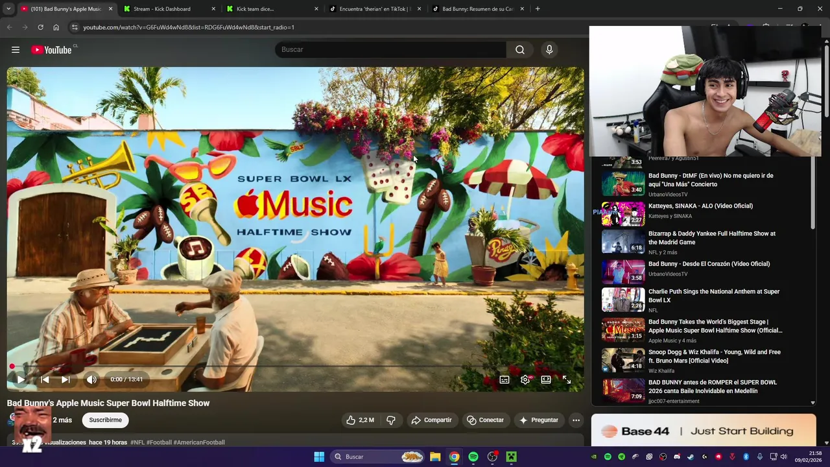The width and height of the screenshot is (830, 467).
Task: Enter full screen mode
Action: [567, 379]
